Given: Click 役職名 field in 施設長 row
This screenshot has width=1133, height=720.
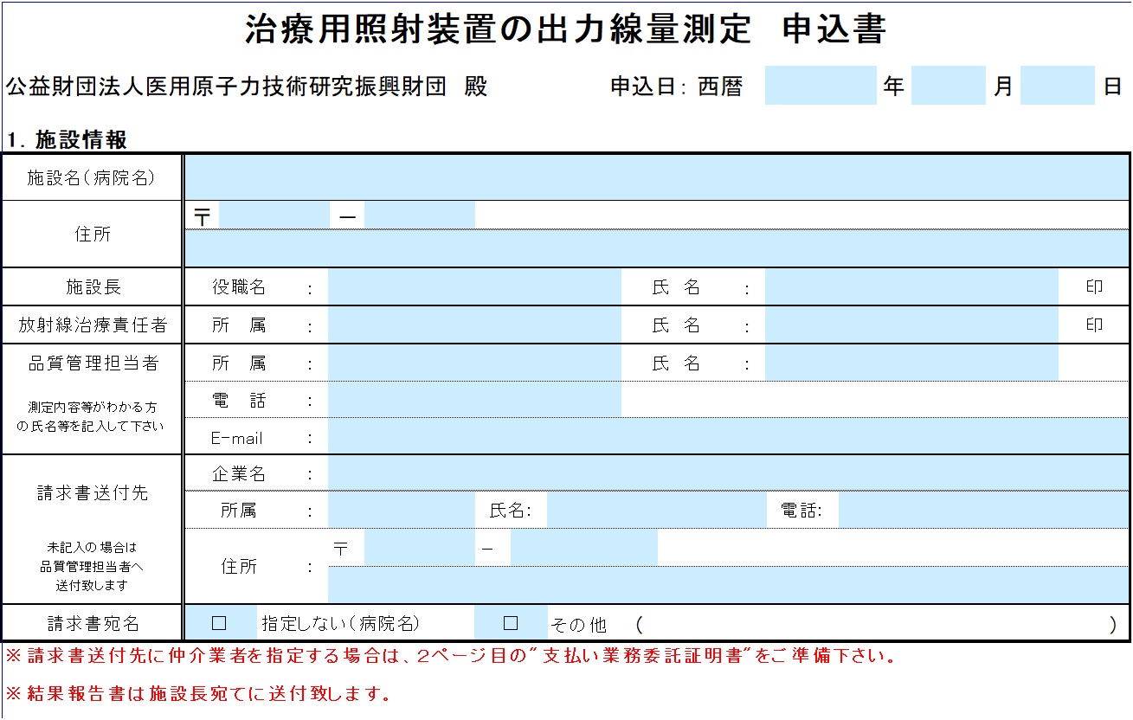Looking at the screenshot, I should pos(474,287).
